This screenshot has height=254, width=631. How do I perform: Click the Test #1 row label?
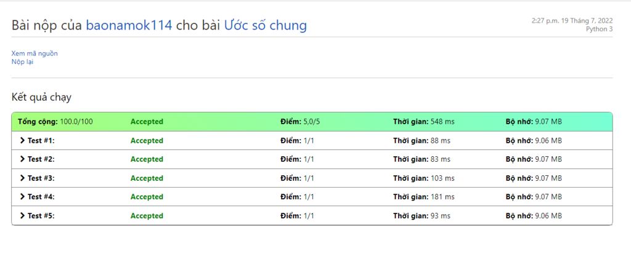(41, 141)
